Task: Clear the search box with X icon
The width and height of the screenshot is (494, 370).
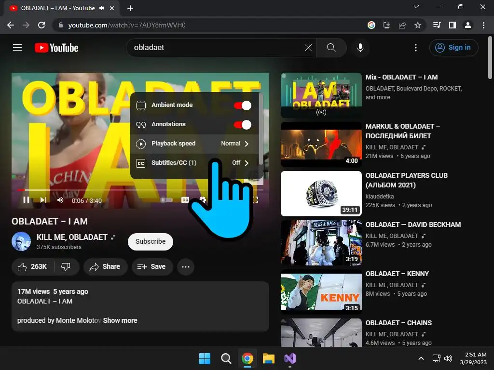Action: [308, 48]
